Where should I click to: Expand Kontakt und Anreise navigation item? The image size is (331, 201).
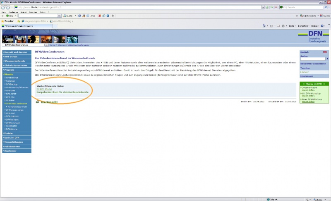click(x=17, y=52)
